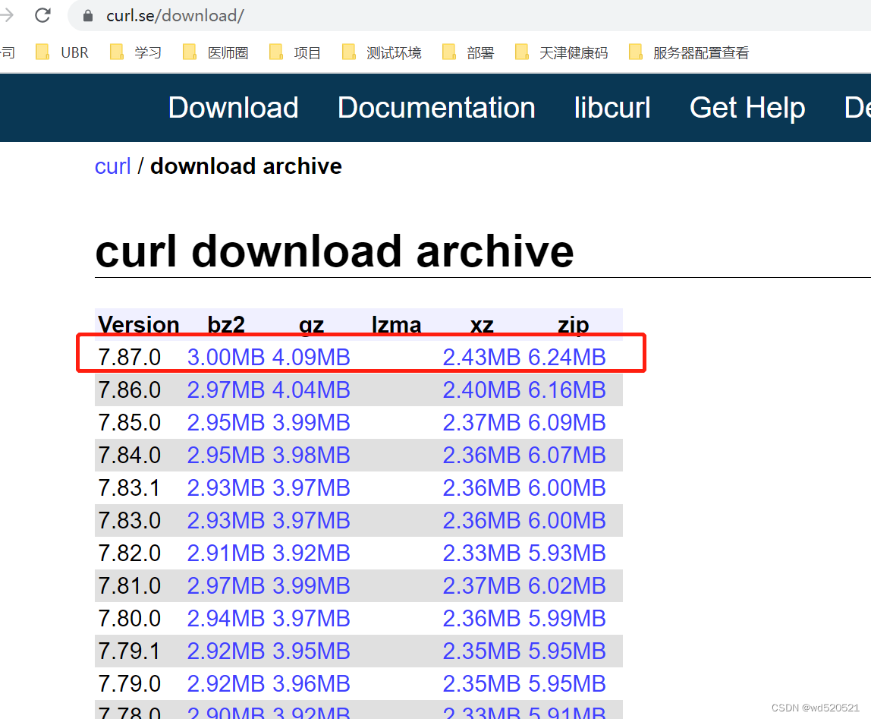The image size is (871, 719).
Task: Open the Documentation menu
Action: coord(436,107)
